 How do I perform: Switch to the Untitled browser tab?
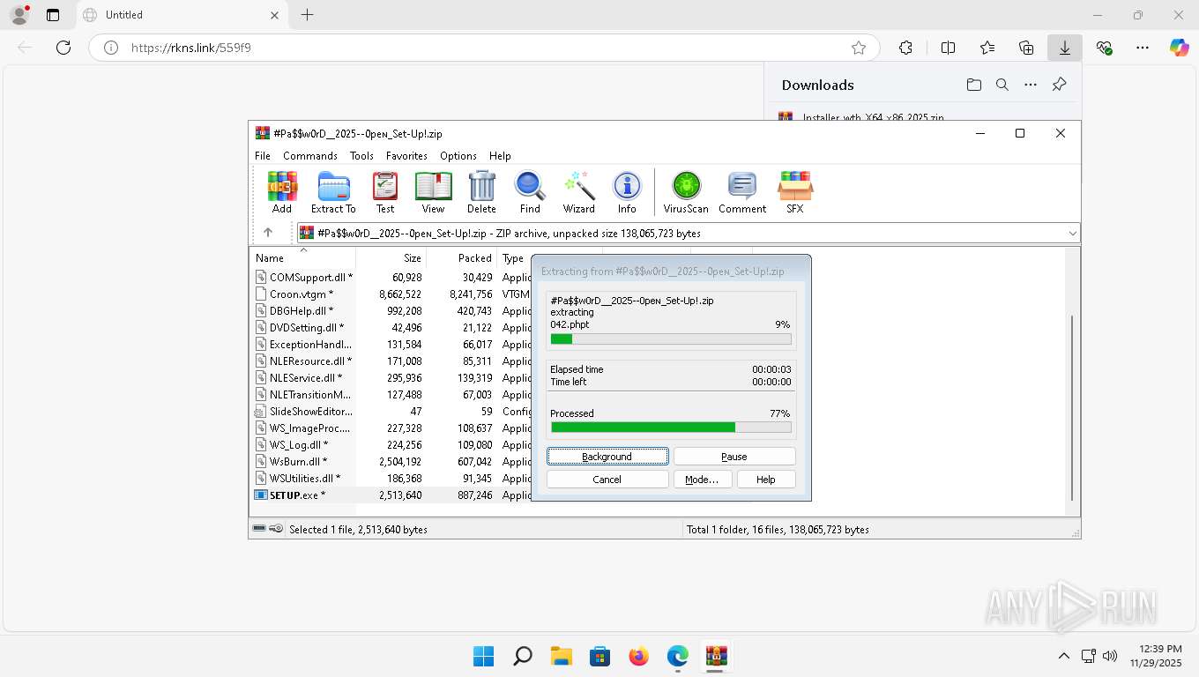coord(181,15)
